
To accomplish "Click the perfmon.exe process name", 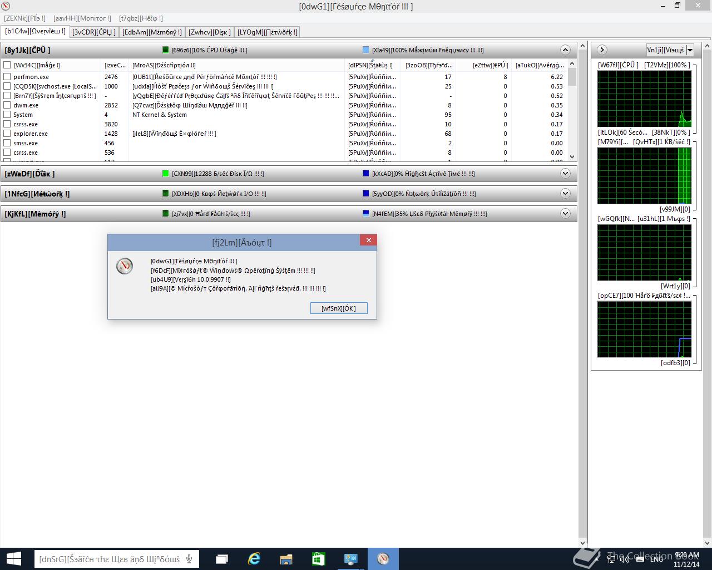I will (31, 77).
